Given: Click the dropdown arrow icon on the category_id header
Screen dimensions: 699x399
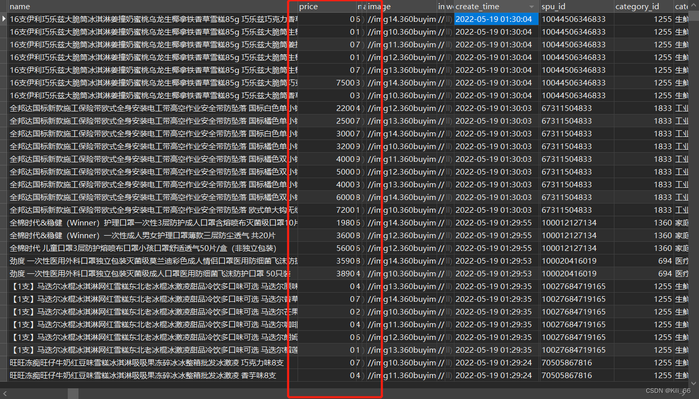Looking at the screenshot, I should pyautogui.click(x=668, y=6).
